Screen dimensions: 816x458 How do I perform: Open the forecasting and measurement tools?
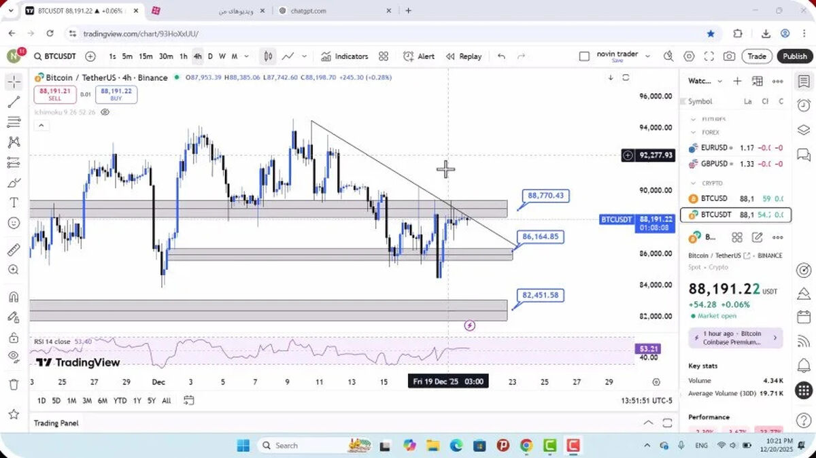pyautogui.click(x=14, y=162)
